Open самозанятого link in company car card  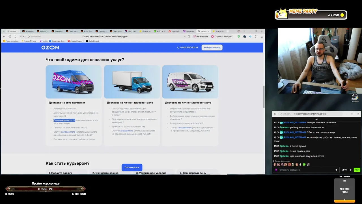pyautogui.click(x=68, y=132)
